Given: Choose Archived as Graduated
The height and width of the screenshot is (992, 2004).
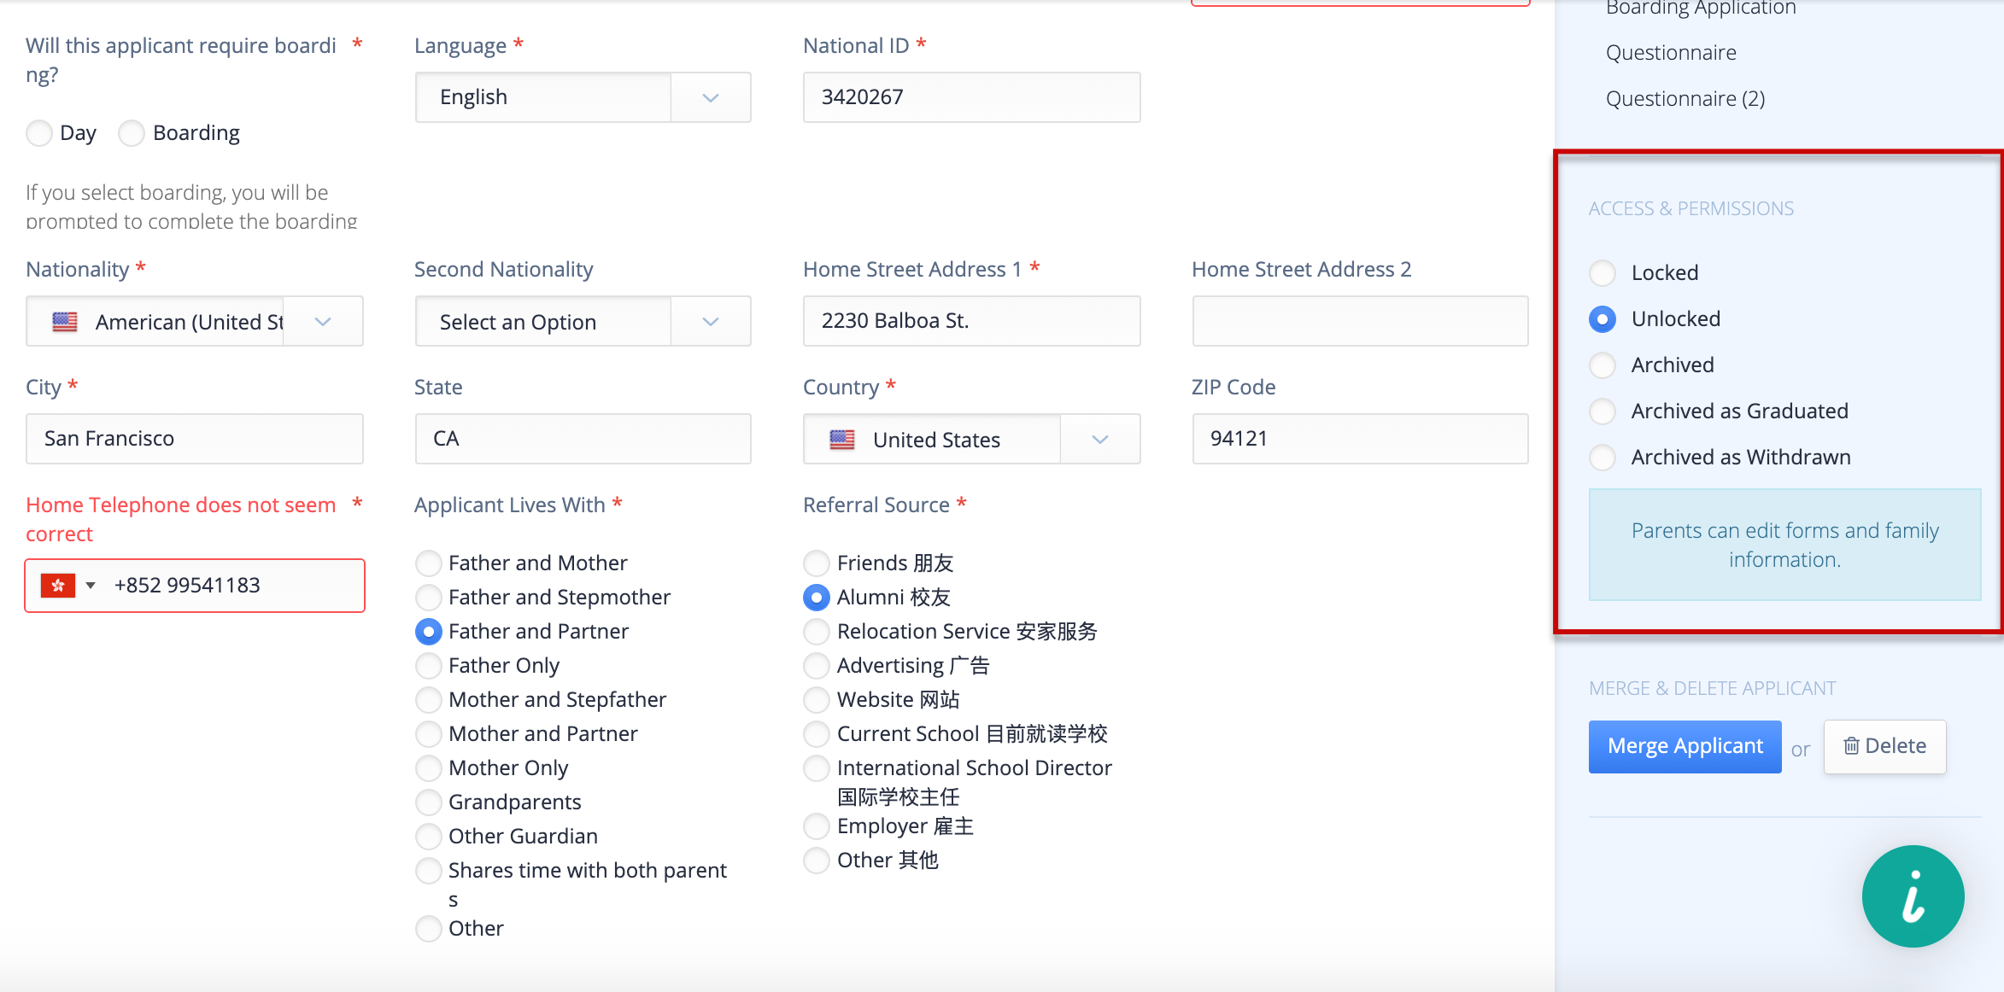Looking at the screenshot, I should click(1603, 411).
